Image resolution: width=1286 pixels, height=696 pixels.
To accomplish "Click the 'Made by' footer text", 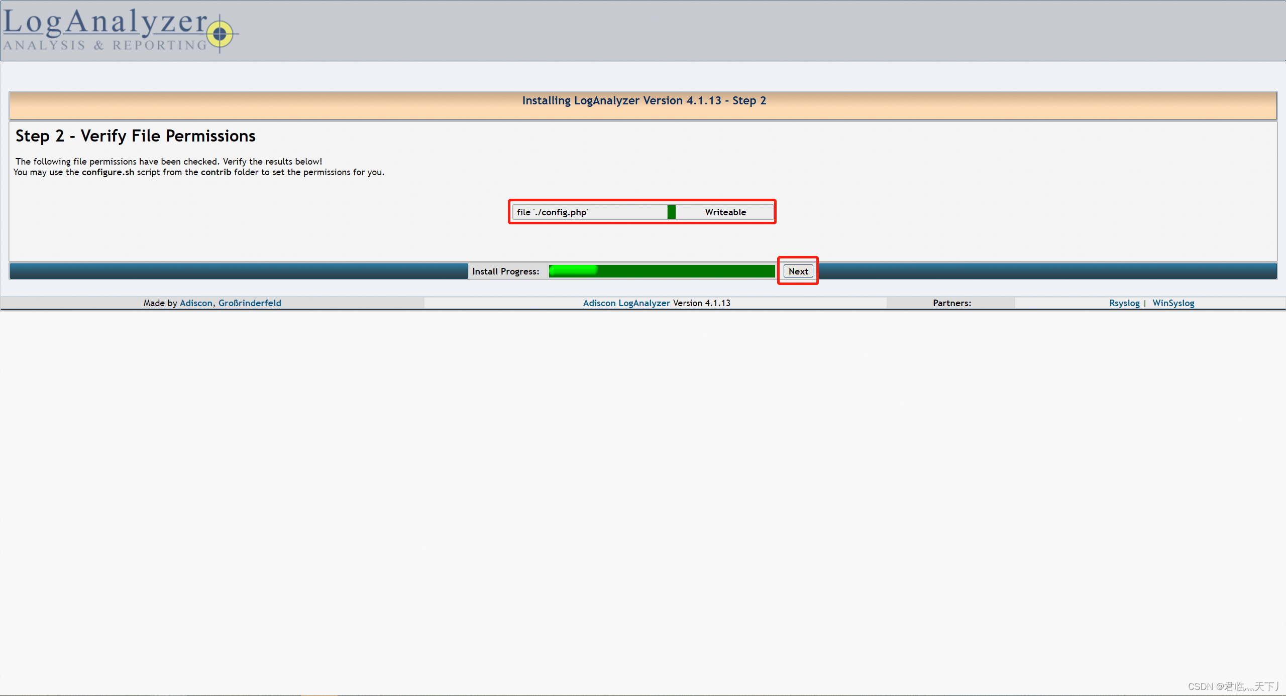I will pyautogui.click(x=160, y=303).
